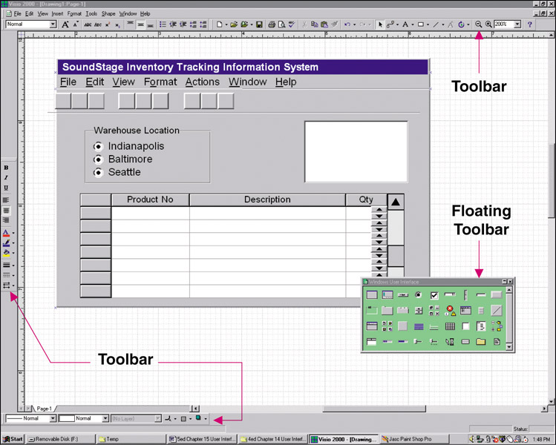Click the check box shape in stencil
This screenshot has height=445, width=556.
click(x=434, y=295)
